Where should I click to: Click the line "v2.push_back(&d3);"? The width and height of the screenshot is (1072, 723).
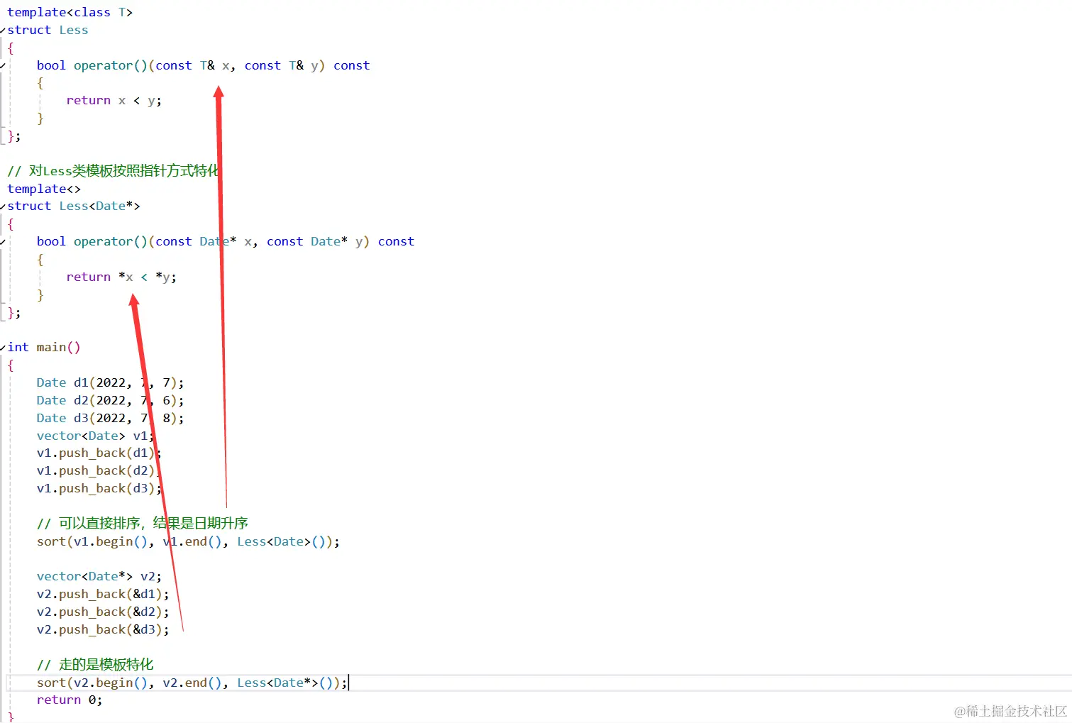(103, 629)
